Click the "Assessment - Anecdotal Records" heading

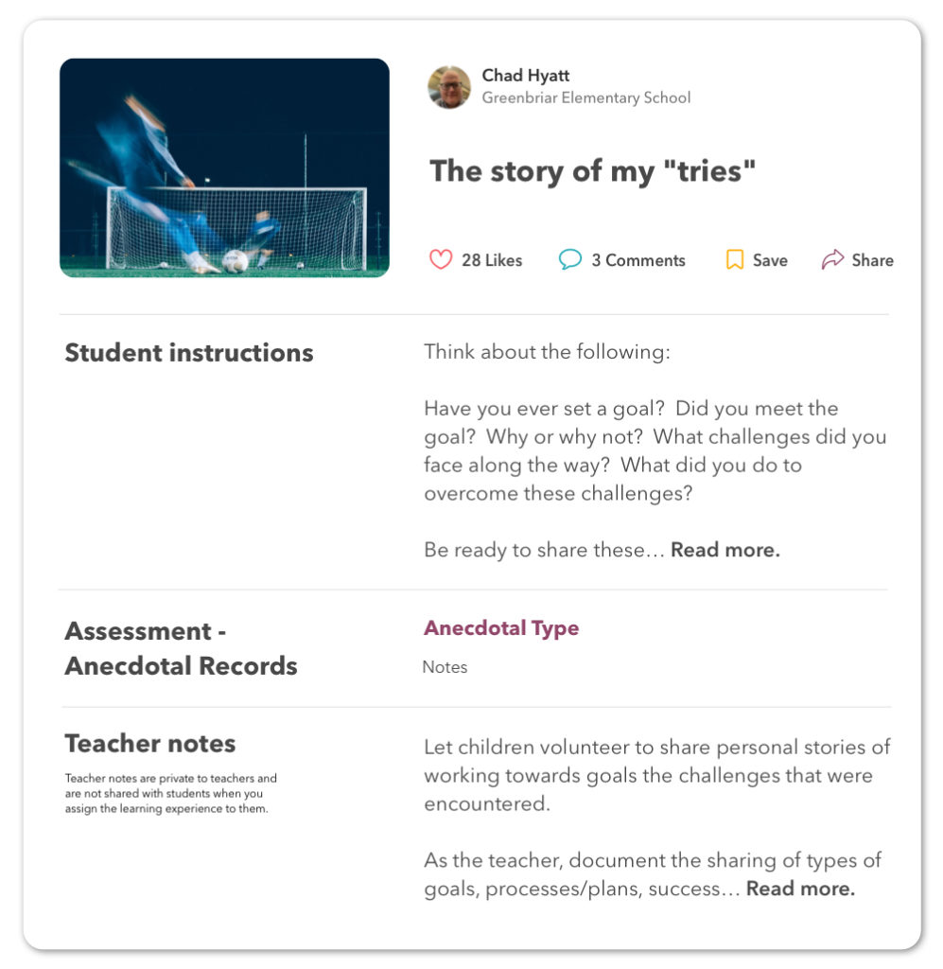coord(181,648)
